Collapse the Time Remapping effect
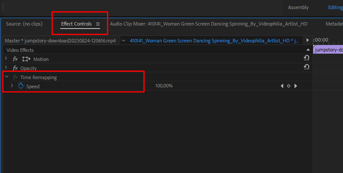This screenshot has width=343, height=173. [x=7, y=77]
